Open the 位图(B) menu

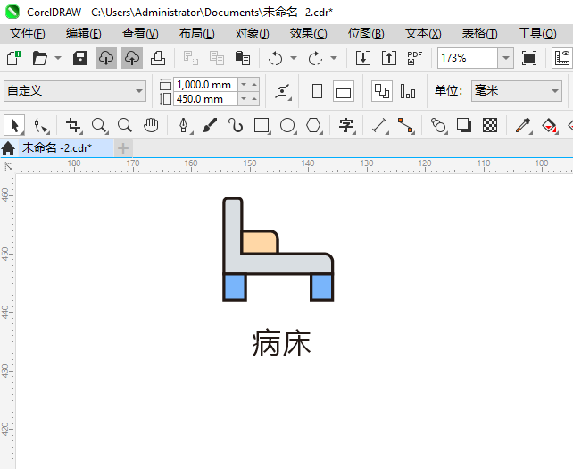tap(366, 34)
